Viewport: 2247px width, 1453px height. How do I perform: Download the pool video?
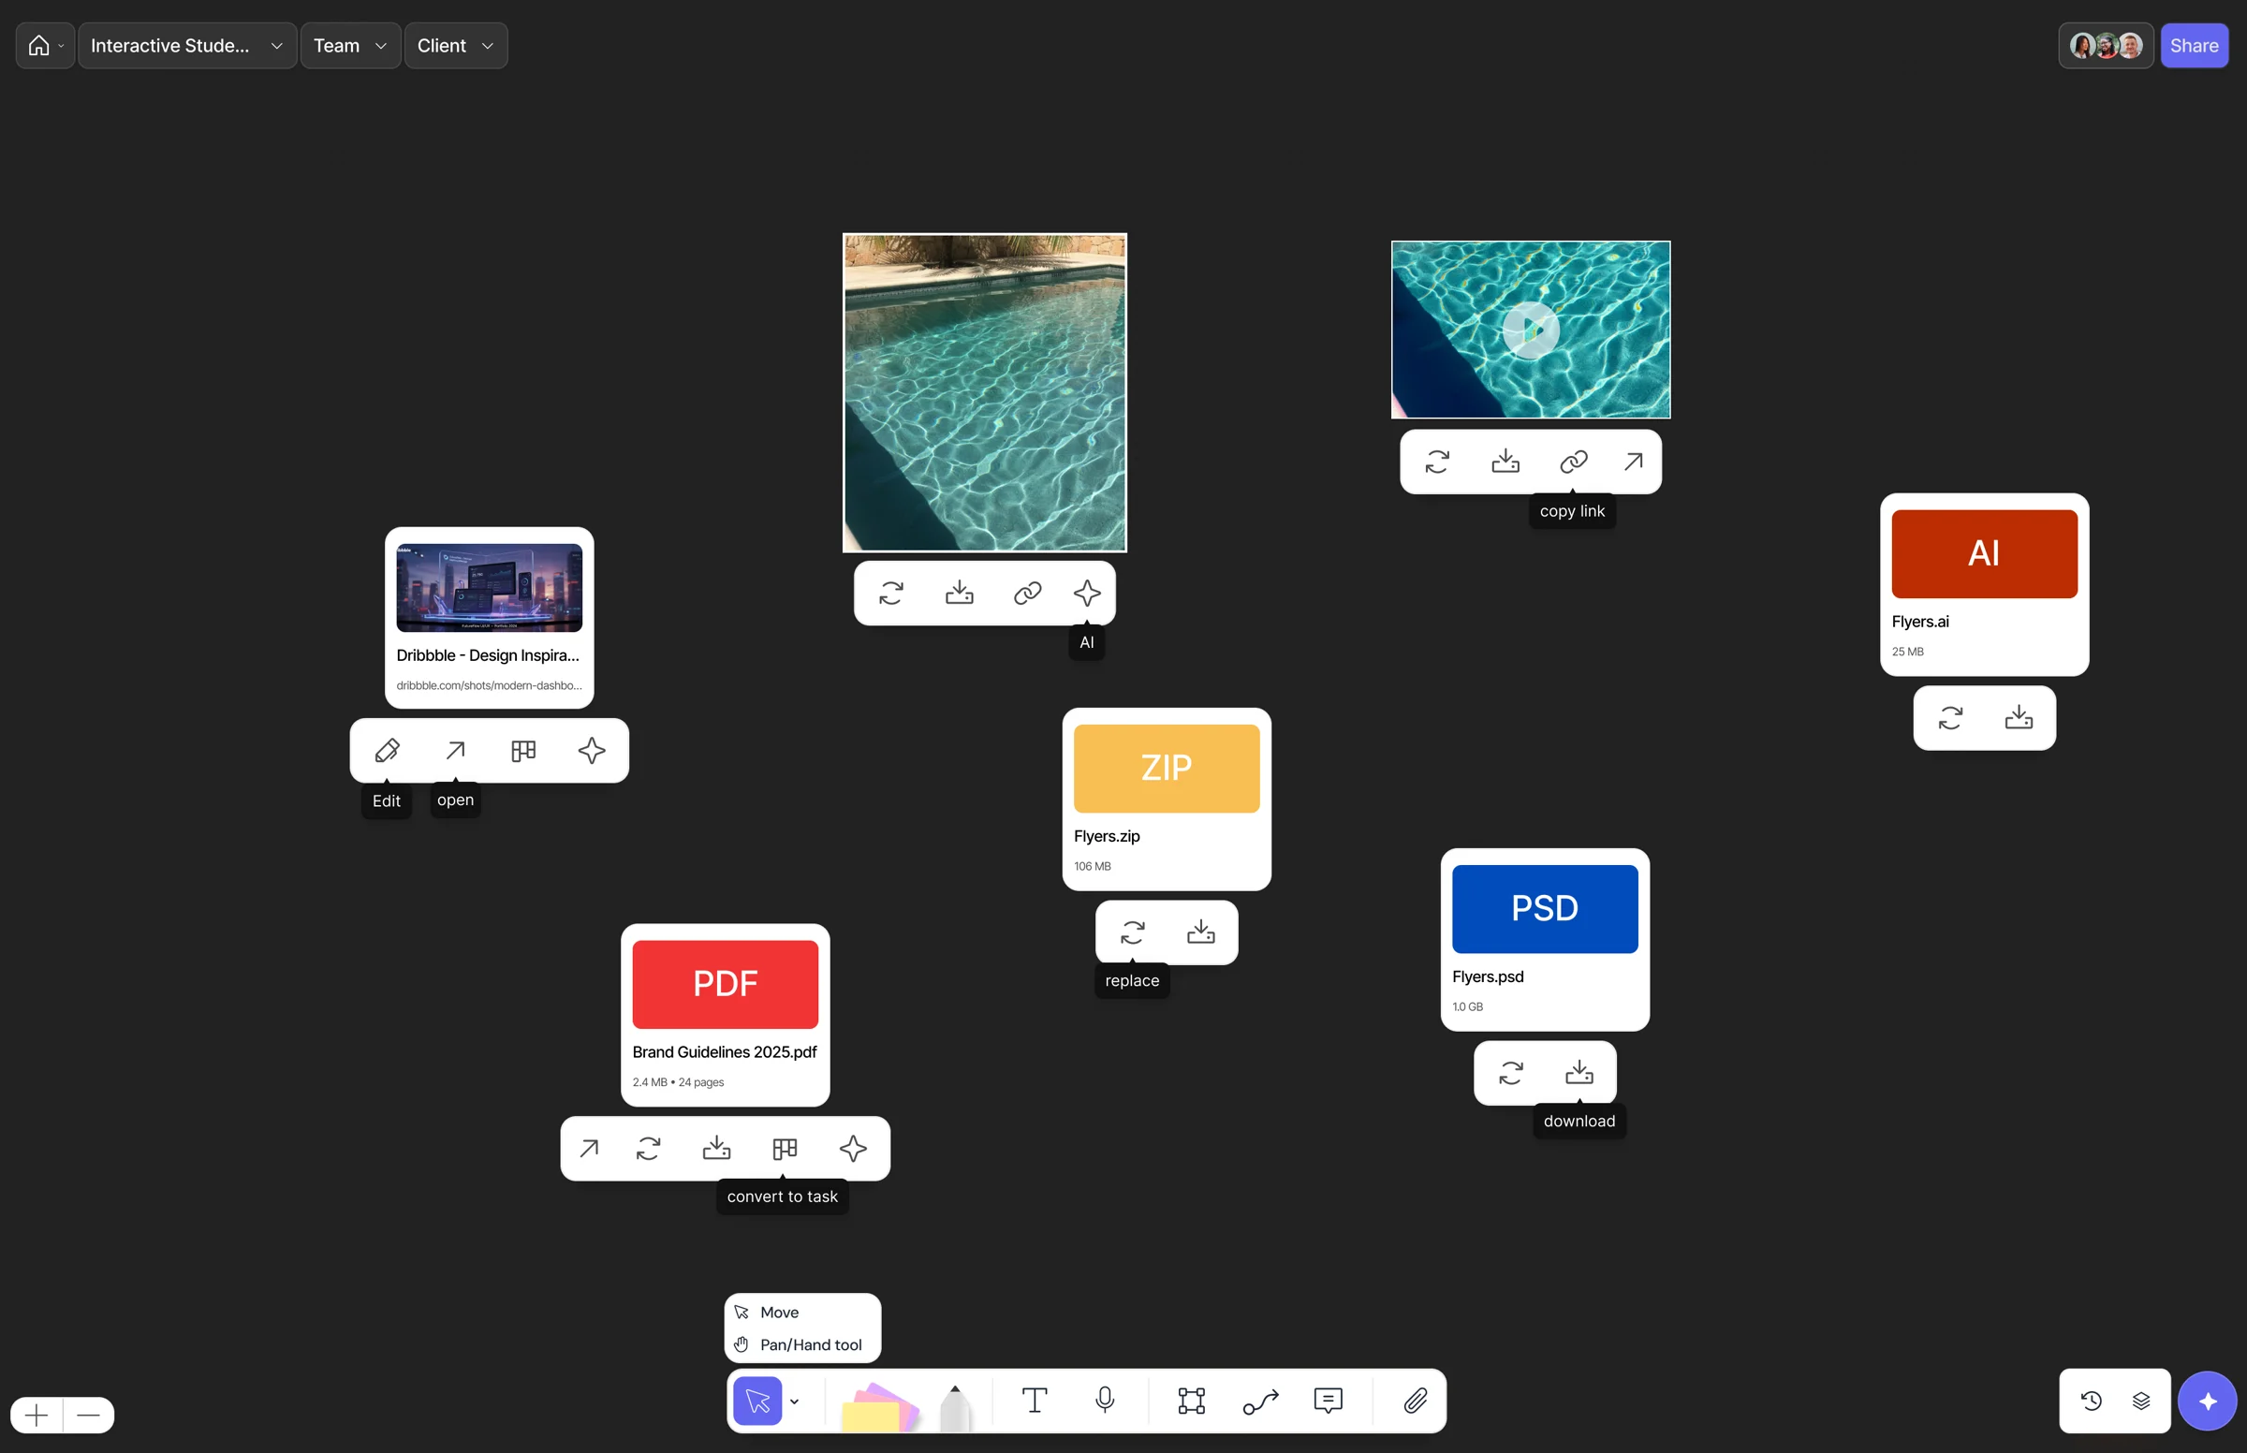[1505, 462]
